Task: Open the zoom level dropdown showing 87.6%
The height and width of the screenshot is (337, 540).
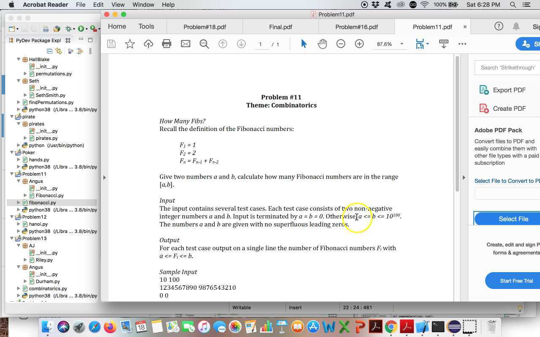Action: click(x=401, y=43)
